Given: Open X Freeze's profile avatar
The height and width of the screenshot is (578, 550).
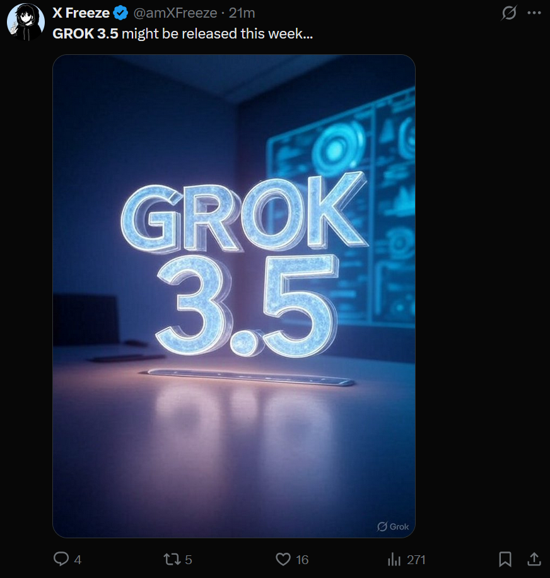Looking at the screenshot, I should [x=26, y=22].
